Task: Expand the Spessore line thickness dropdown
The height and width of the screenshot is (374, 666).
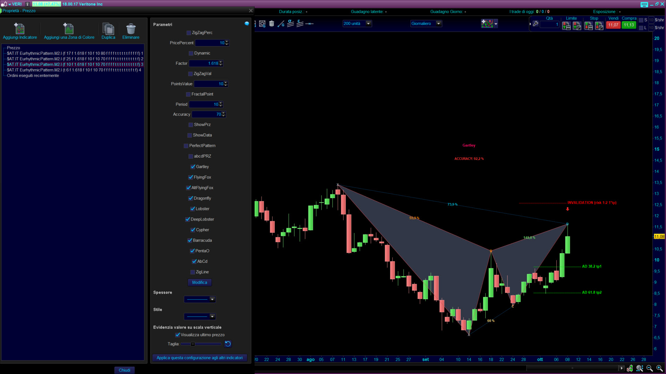Action: [212, 299]
